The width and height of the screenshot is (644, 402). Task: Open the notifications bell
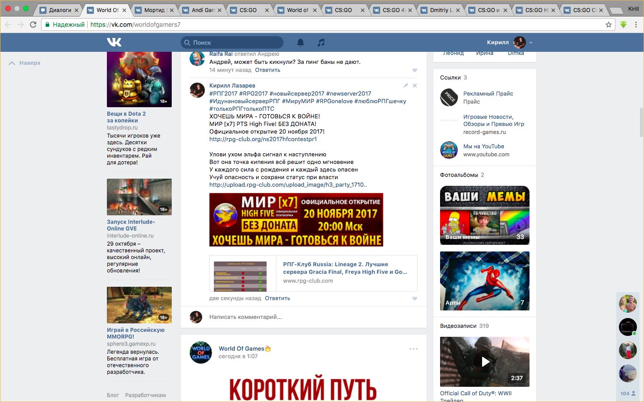click(301, 42)
